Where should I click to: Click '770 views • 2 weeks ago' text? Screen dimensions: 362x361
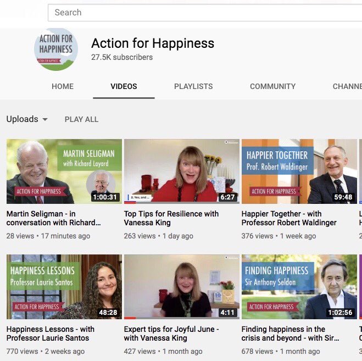46,351
